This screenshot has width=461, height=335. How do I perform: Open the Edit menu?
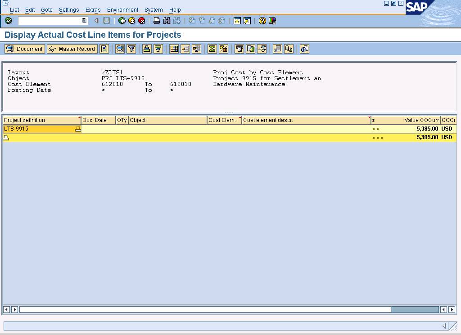click(x=30, y=10)
